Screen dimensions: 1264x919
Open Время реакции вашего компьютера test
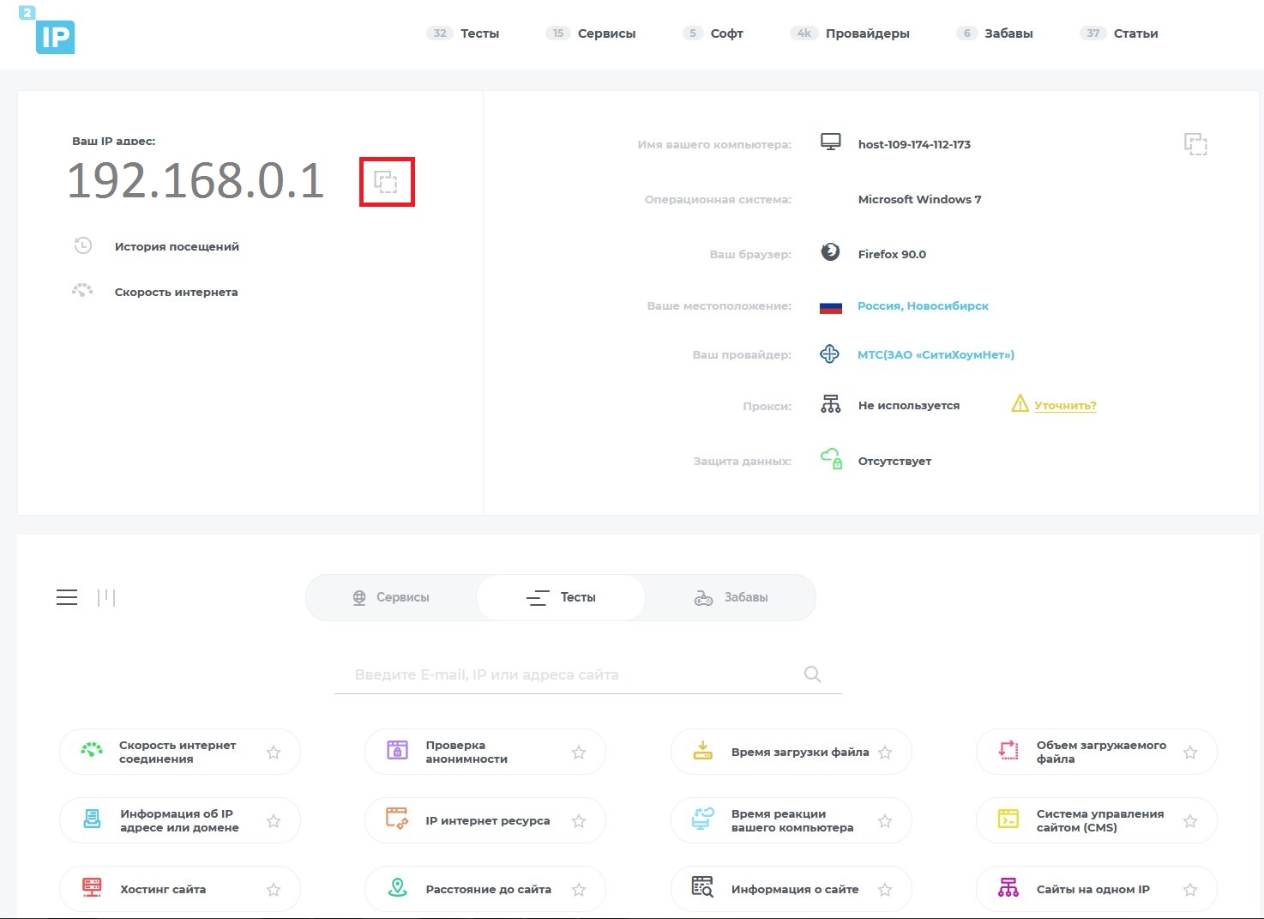tap(792, 820)
